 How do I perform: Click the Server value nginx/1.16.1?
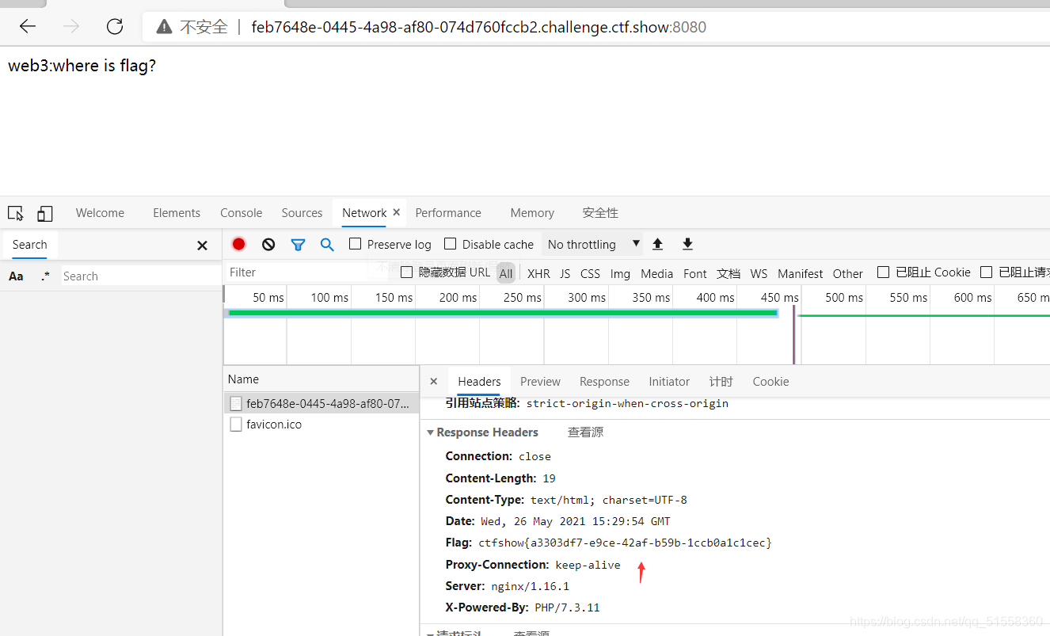pos(530,587)
